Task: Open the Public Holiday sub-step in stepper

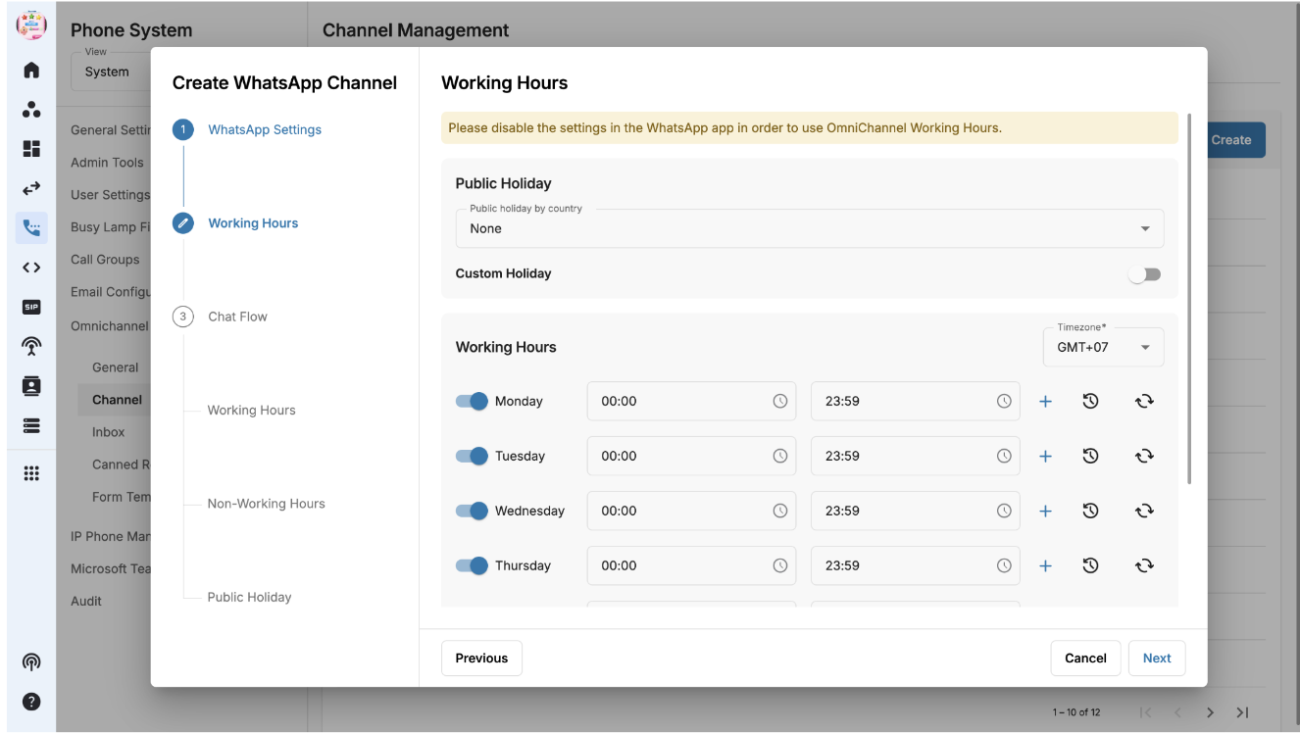Action: [x=249, y=597]
